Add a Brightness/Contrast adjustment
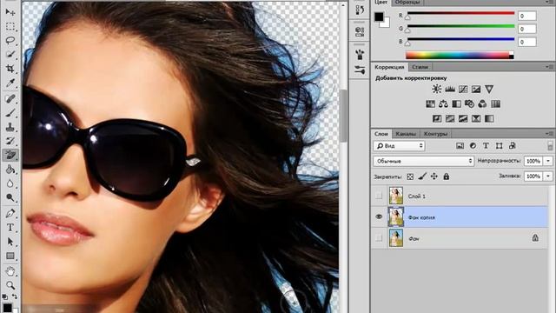 tap(436, 89)
